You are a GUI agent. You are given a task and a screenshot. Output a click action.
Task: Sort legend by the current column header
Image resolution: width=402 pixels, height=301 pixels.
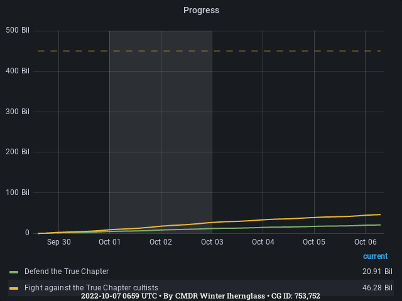coord(376,256)
